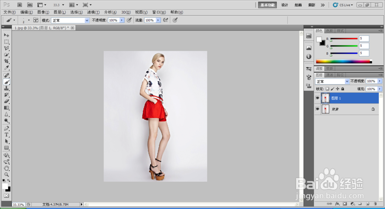Open the layer 填充 slider arrow
This screenshot has height=209, width=385.
click(x=380, y=89)
